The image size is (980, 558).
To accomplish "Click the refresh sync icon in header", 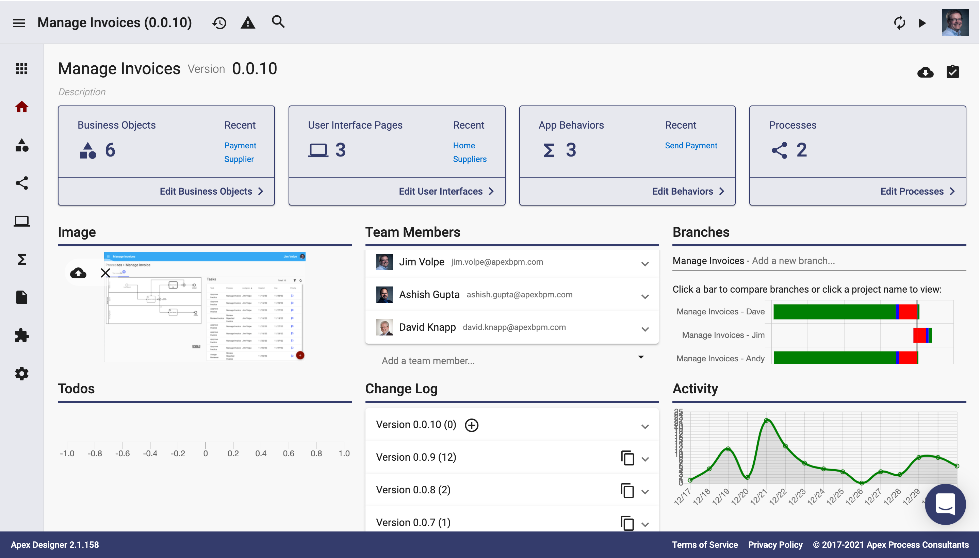I will (x=899, y=22).
